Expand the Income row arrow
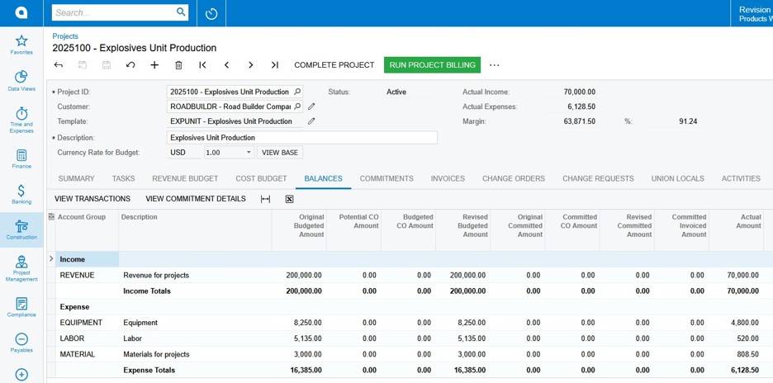Viewport: 773px width, 383px height. [x=51, y=259]
